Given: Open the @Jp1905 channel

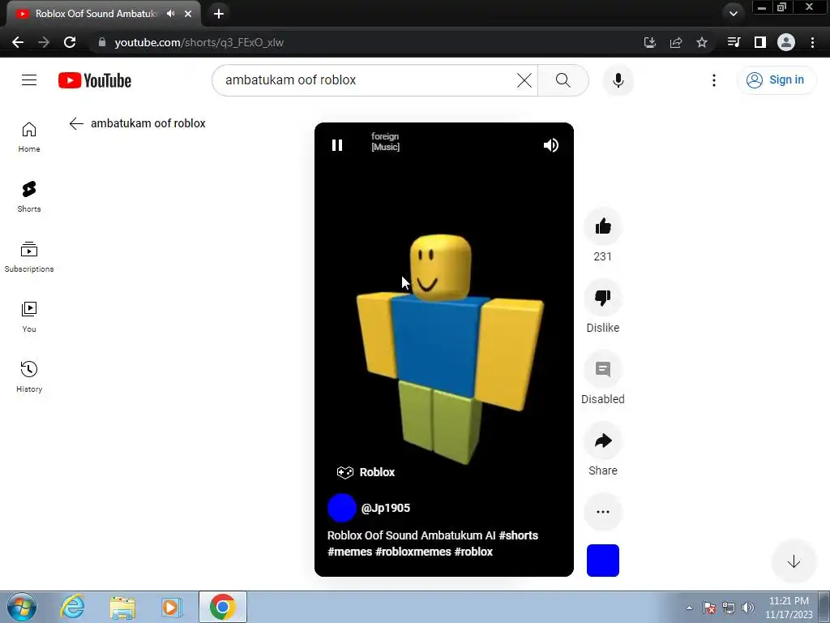Looking at the screenshot, I should [385, 508].
